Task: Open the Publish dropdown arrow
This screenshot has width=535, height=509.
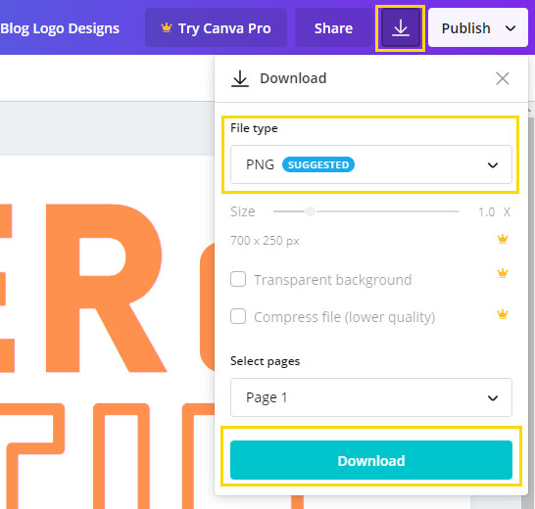Action: pyautogui.click(x=511, y=28)
